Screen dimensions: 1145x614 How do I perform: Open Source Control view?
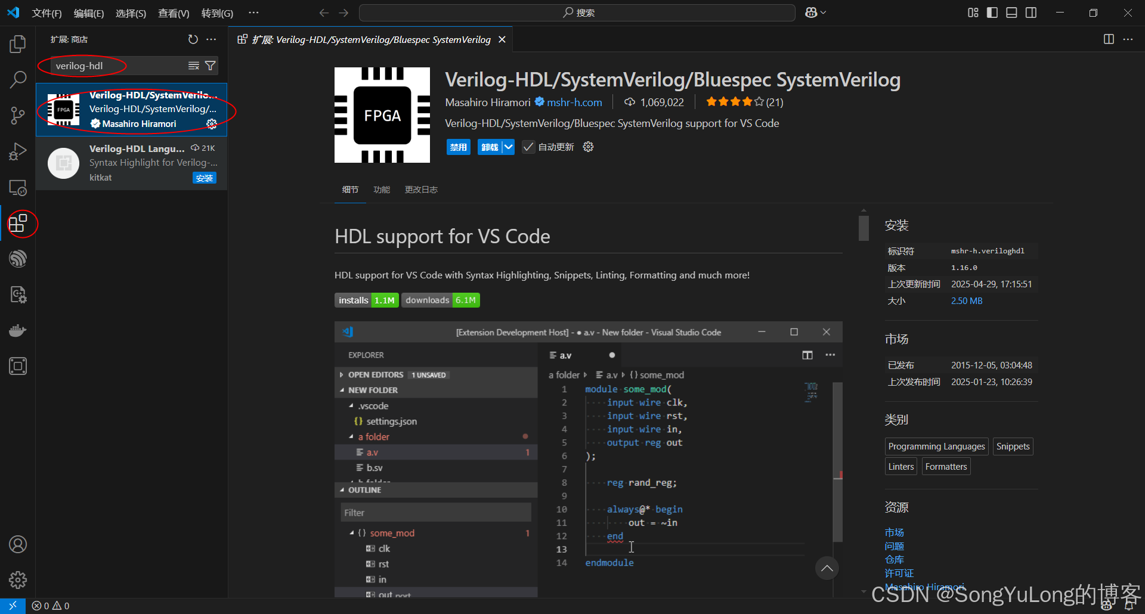pyautogui.click(x=18, y=115)
